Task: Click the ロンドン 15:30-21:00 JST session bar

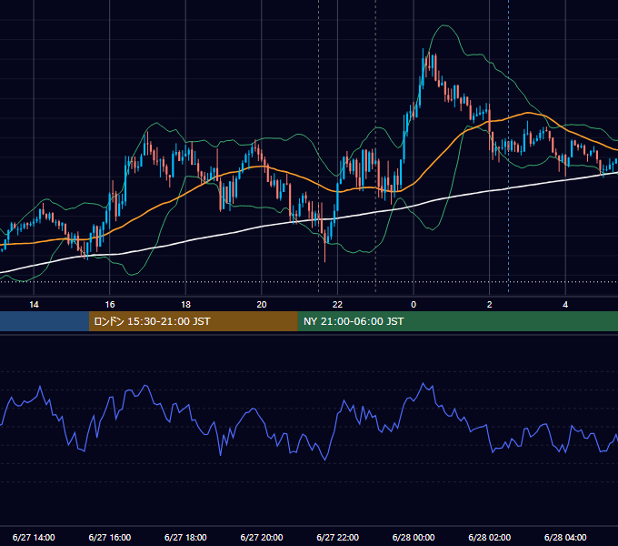Action: tap(193, 321)
